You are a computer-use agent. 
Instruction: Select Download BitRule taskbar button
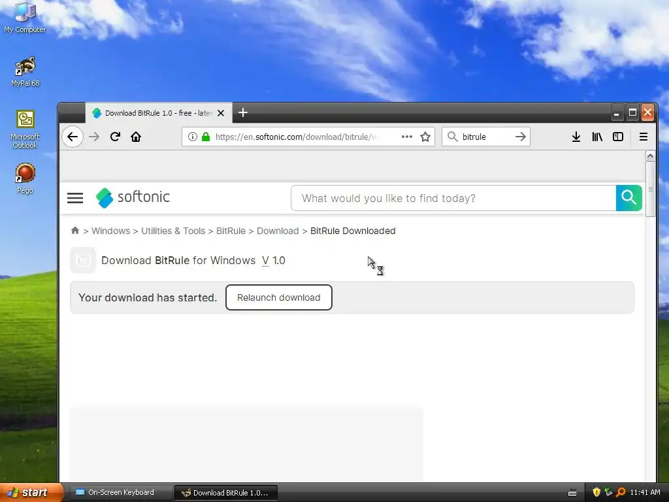(226, 492)
